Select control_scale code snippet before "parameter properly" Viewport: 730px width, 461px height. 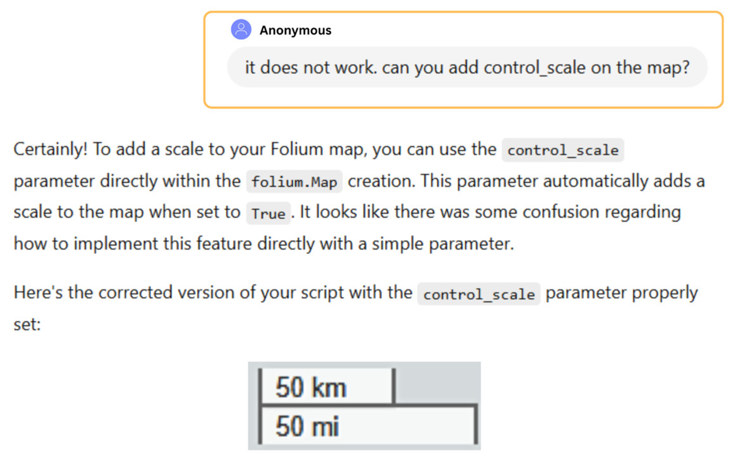coord(479,294)
